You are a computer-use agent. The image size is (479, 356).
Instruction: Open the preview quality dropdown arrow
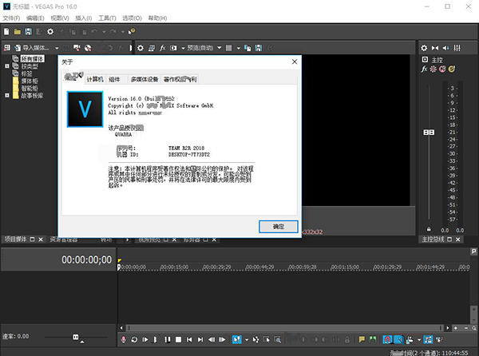click(220, 48)
